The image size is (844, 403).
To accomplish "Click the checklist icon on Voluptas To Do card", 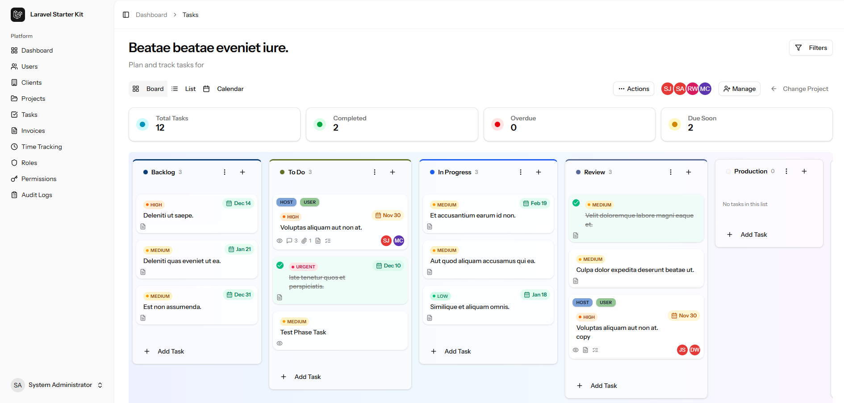I will (x=328, y=241).
